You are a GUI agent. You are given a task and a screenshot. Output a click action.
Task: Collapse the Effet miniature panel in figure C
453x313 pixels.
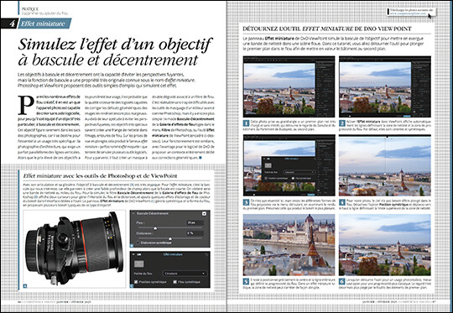133,254
